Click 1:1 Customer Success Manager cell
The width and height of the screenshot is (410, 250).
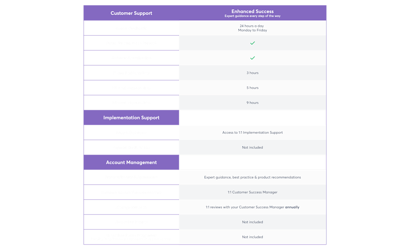point(252,192)
